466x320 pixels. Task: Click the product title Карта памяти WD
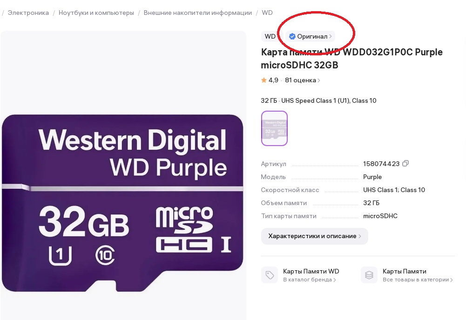(x=351, y=59)
